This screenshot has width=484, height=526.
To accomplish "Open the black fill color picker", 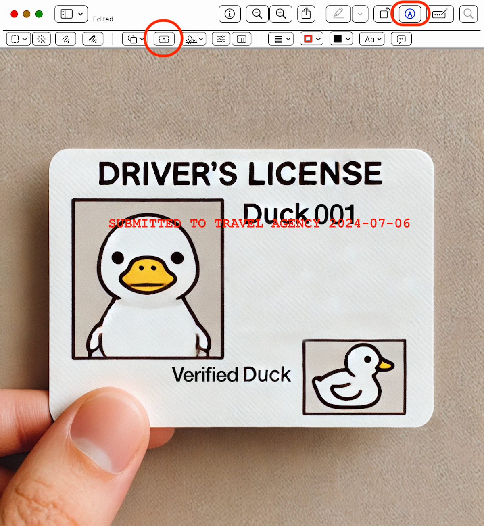I will click(340, 39).
